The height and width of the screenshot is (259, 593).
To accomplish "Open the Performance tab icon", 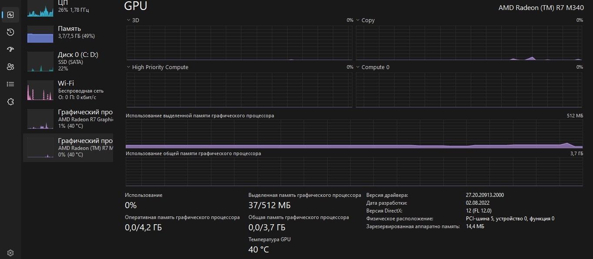I will tap(10, 15).
